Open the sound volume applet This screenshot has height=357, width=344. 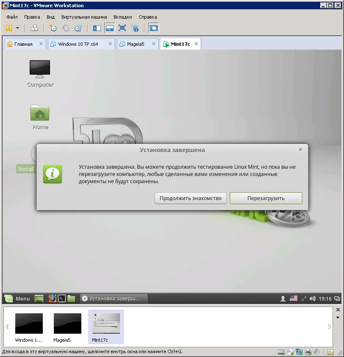click(313, 298)
